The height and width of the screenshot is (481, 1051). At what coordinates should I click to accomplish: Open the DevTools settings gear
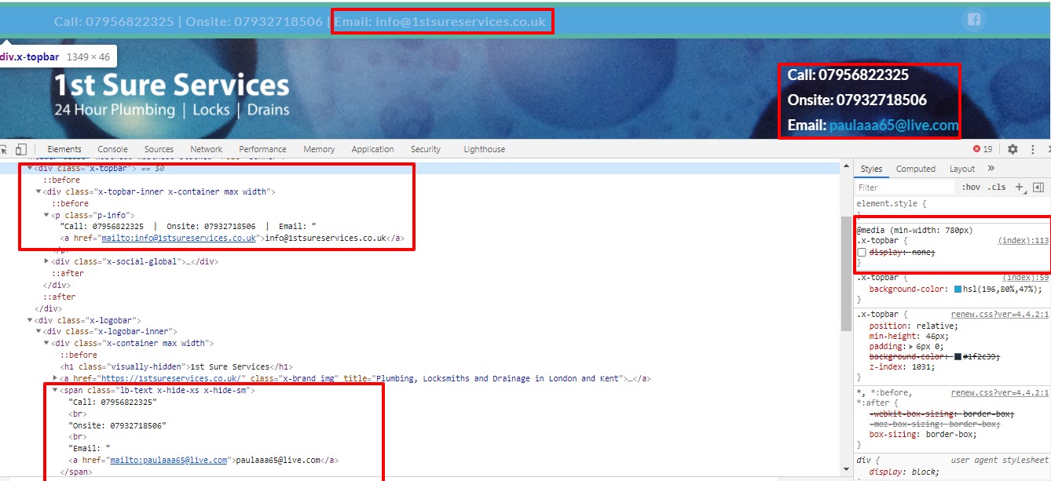[1013, 149]
